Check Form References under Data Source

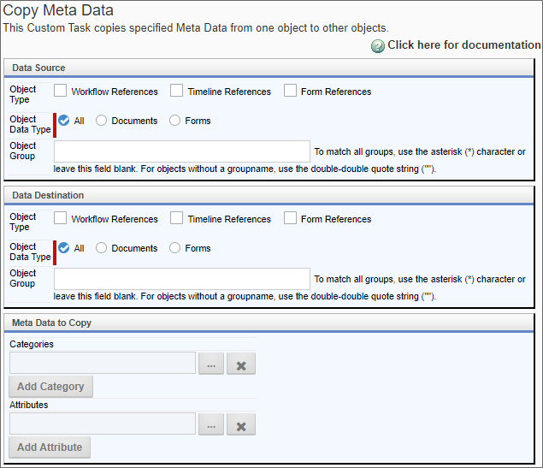click(x=290, y=91)
